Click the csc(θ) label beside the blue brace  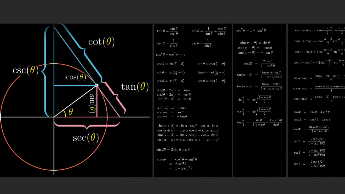[x=26, y=70]
